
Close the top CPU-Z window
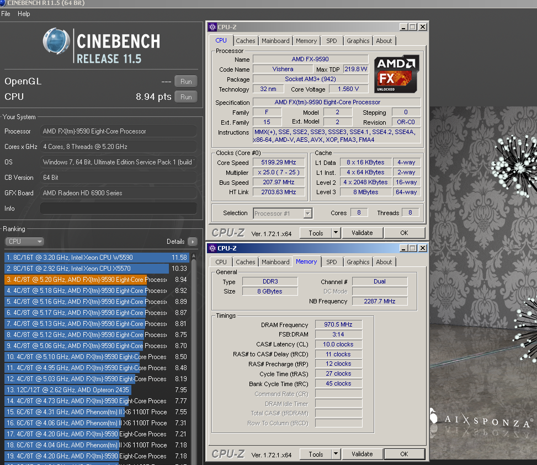(x=423, y=27)
